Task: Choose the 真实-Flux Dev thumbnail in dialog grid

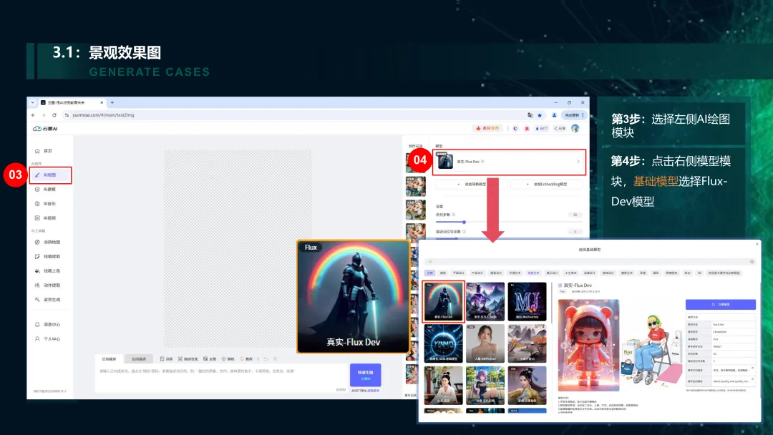Action: point(443,301)
